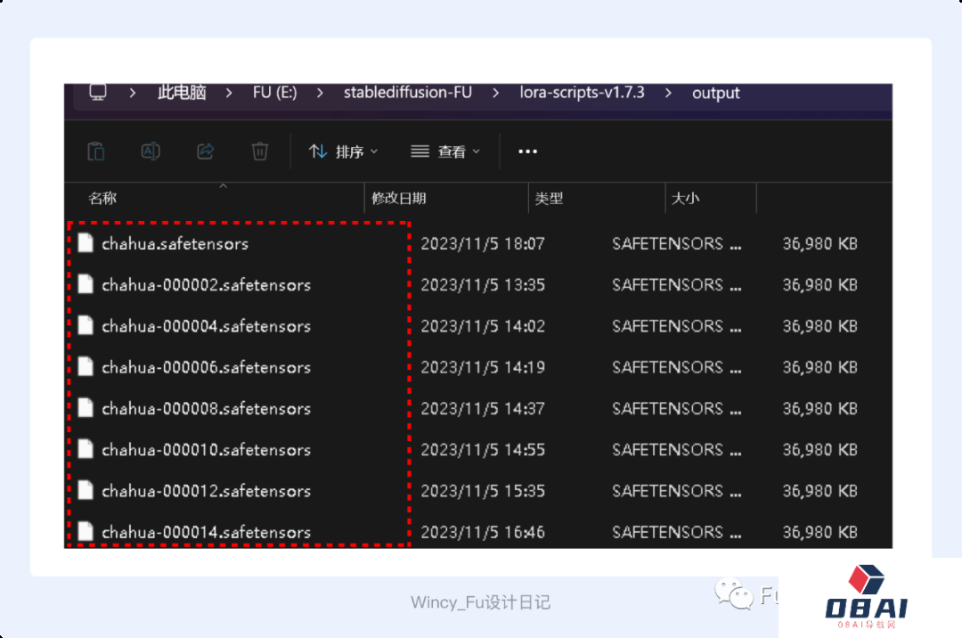
Task: Open the 排序 sort dropdown
Action: [343, 152]
